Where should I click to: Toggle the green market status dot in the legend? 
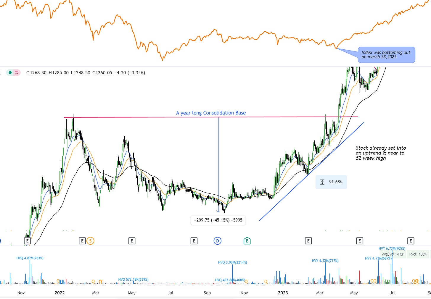point(9,72)
